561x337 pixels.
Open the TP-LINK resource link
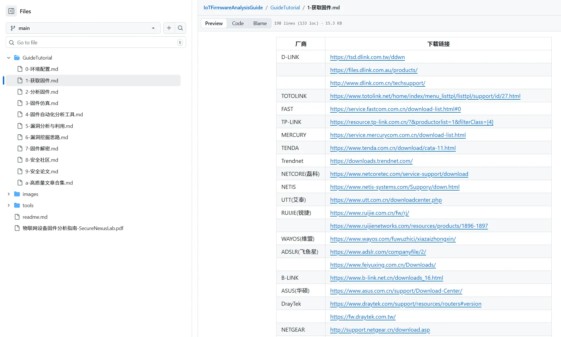[412, 122]
